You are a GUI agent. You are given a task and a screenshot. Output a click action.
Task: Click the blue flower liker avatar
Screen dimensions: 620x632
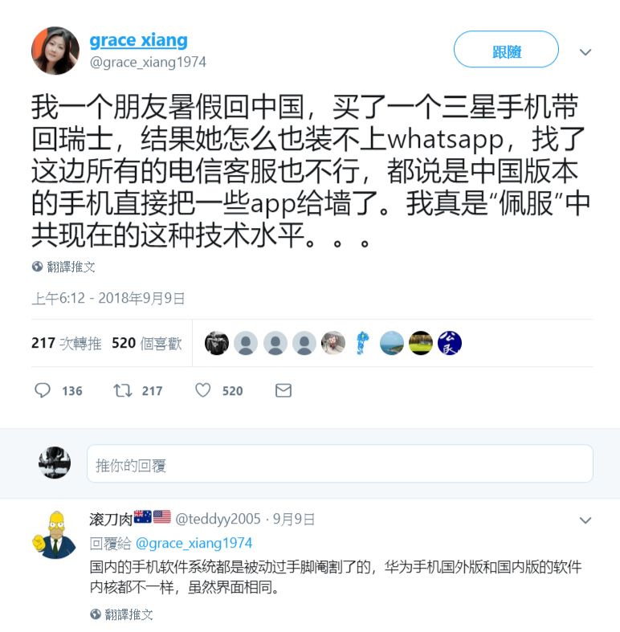[x=362, y=343]
